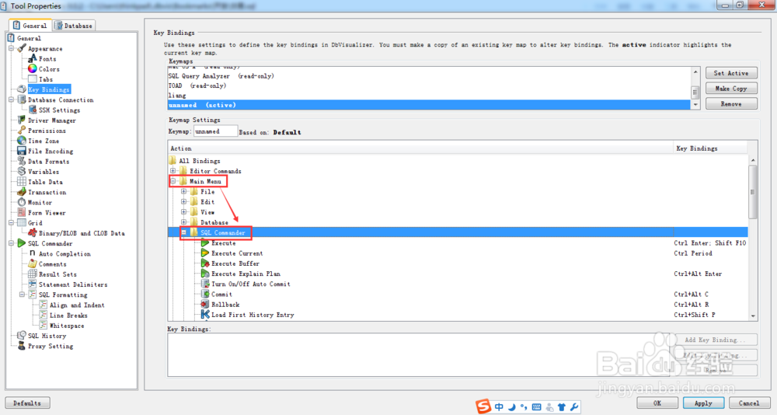Click the Table Data grid icon
Screen dimensions: 777x415
coord(21,182)
